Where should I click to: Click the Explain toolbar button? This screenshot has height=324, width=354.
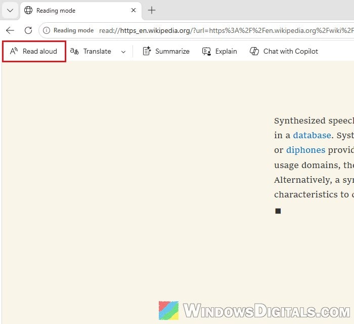[x=219, y=51]
